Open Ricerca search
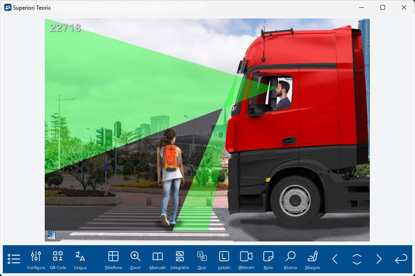415x276 pixels. 290,260
